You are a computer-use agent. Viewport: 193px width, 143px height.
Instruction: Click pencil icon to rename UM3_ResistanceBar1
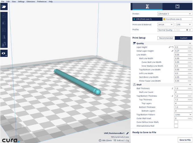pyautogui.click(x=128, y=133)
